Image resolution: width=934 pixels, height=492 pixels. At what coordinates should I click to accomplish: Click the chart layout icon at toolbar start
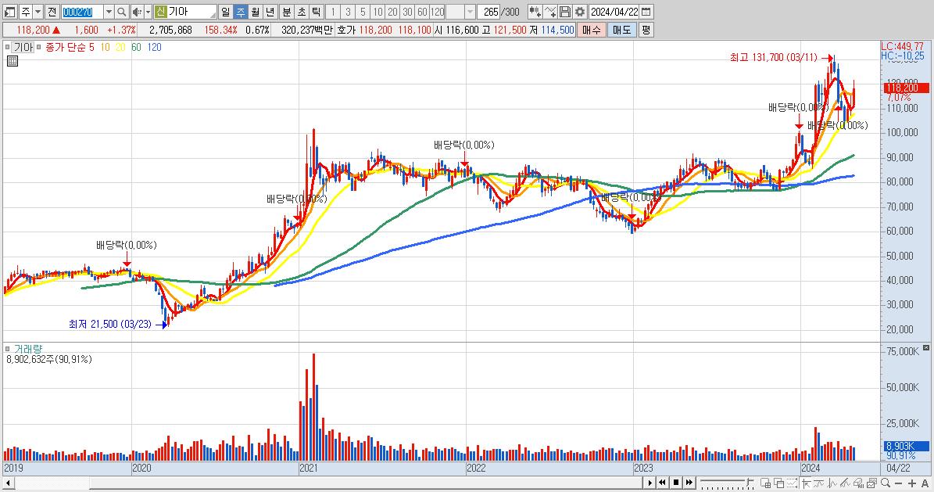[9, 12]
